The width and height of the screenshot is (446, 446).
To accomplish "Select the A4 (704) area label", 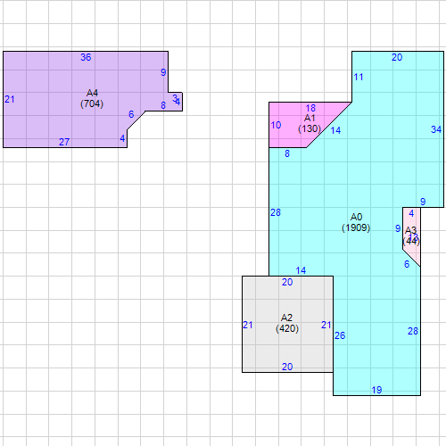I will pyautogui.click(x=92, y=98).
